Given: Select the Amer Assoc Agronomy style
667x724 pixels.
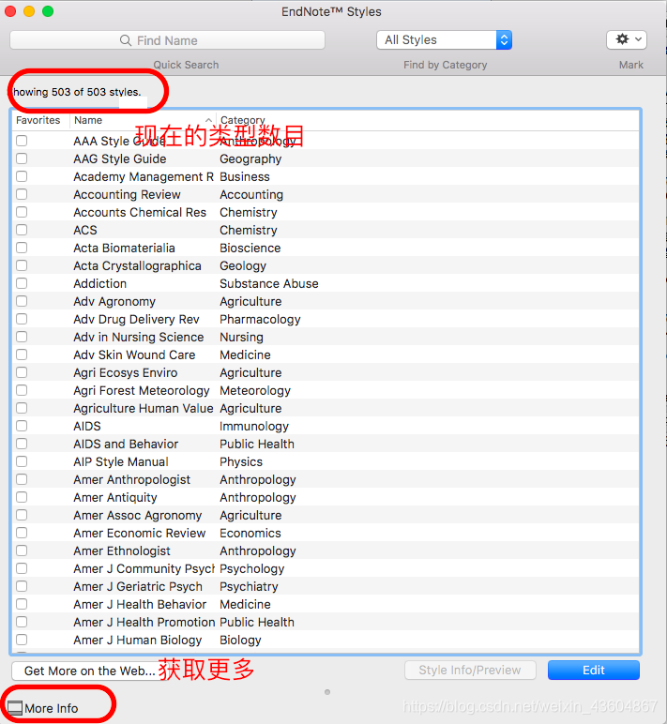Looking at the screenshot, I should tap(138, 515).
